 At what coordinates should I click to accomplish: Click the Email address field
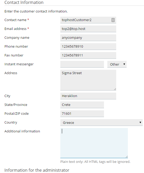[88, 29]
